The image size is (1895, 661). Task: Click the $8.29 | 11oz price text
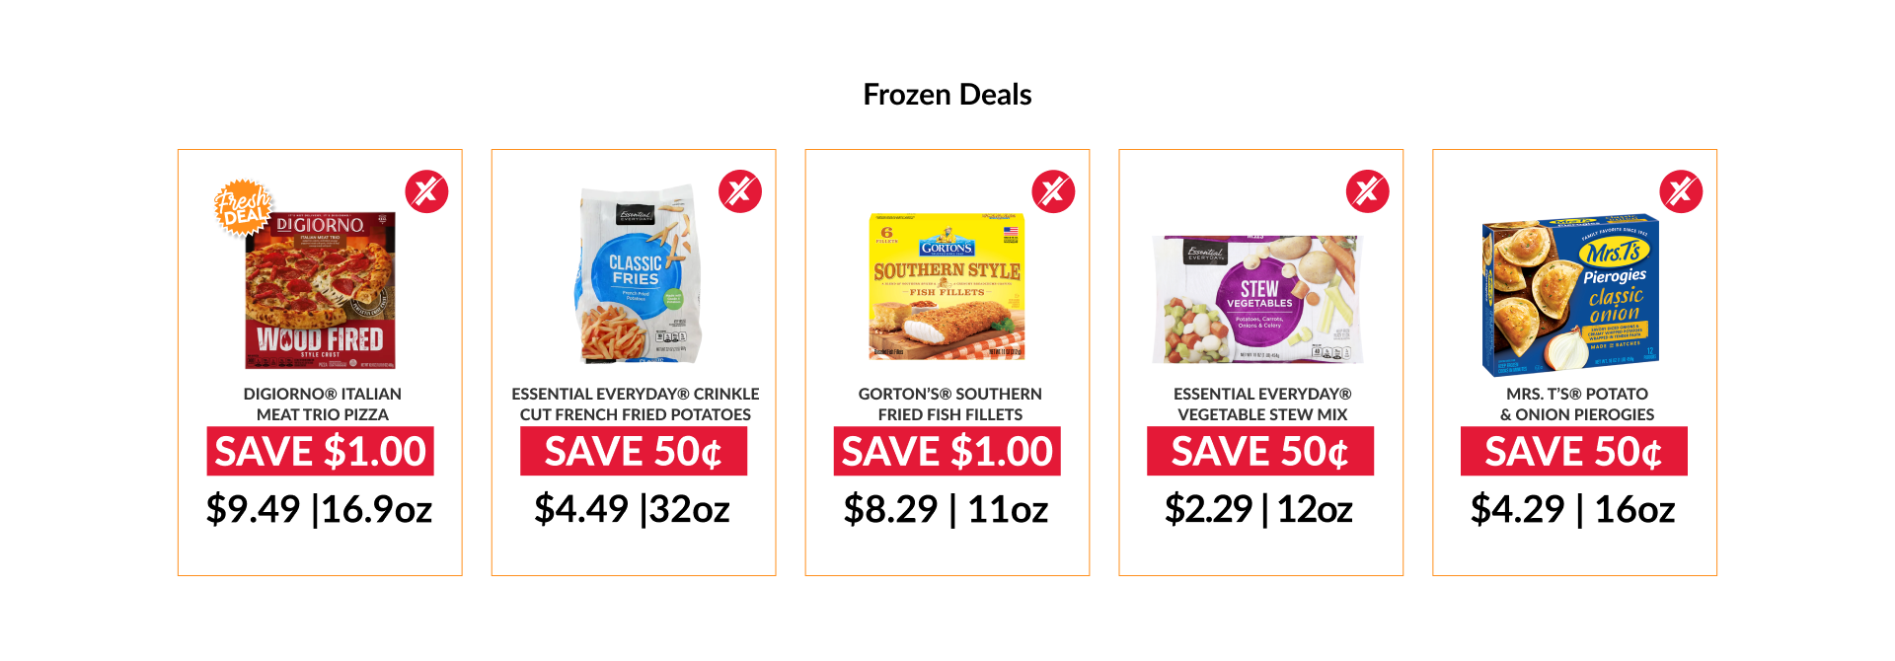[x=946, y=509]
